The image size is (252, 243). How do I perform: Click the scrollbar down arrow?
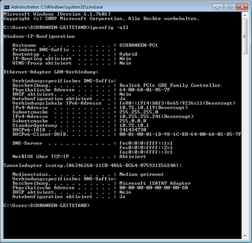[245, 236]
